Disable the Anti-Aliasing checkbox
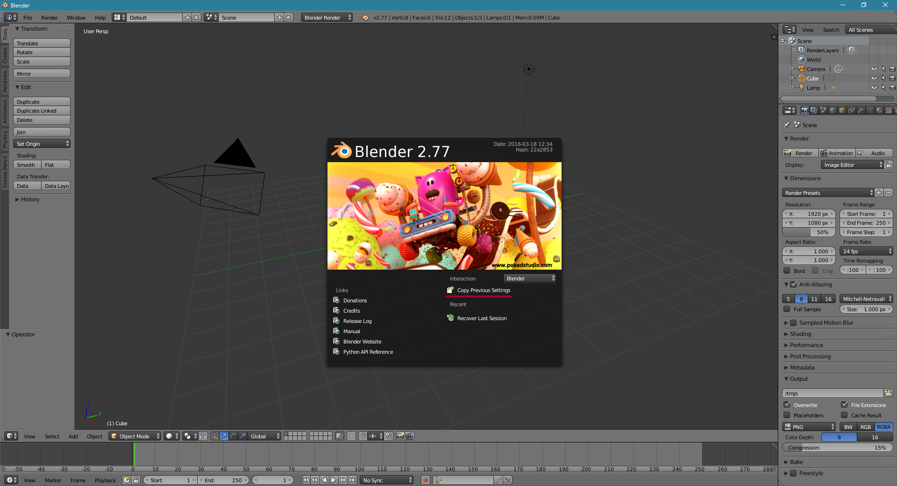897x486 pixels. click(793, 284)
